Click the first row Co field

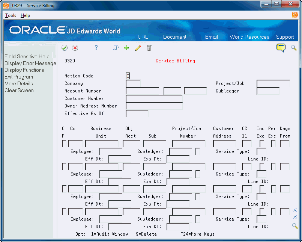pyautogui.click(x=75, y=144)
